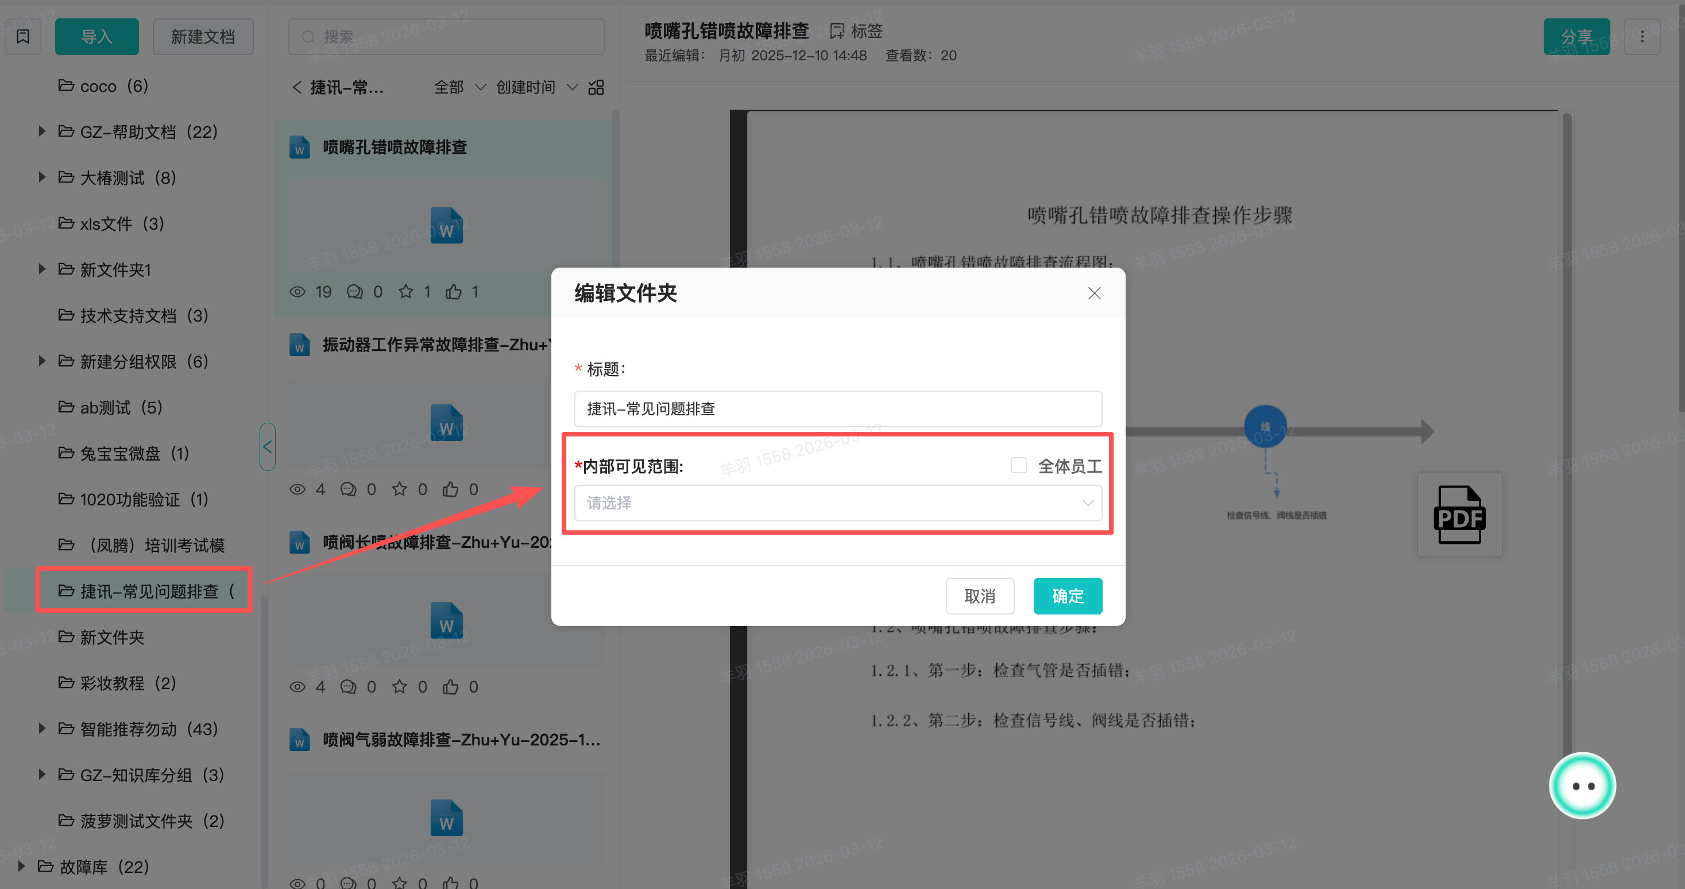Click the thumbs-up like icon on first document

(x=453, y=292)
